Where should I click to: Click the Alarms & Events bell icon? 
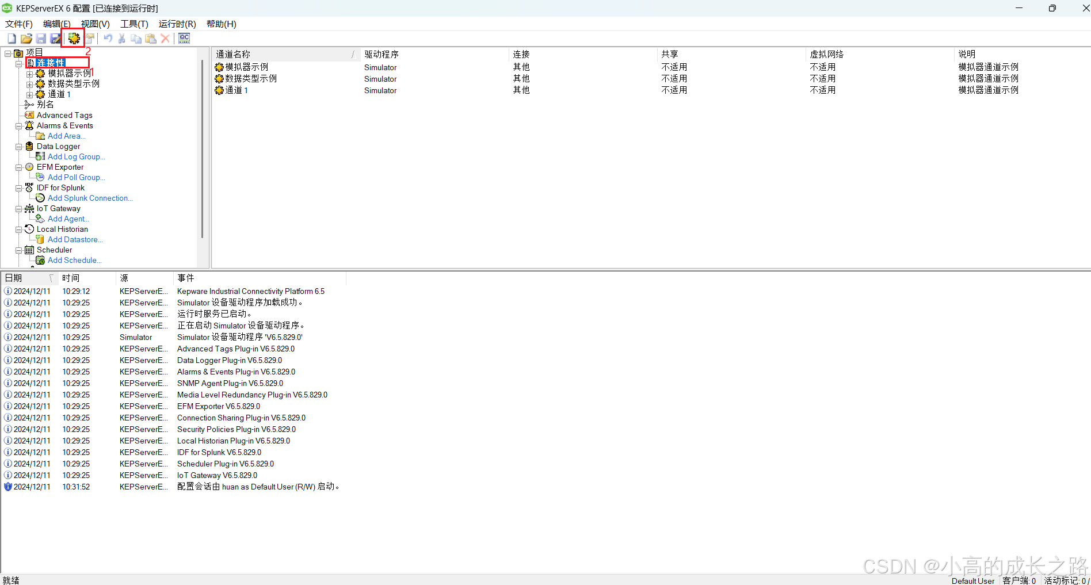coord(29,125)
